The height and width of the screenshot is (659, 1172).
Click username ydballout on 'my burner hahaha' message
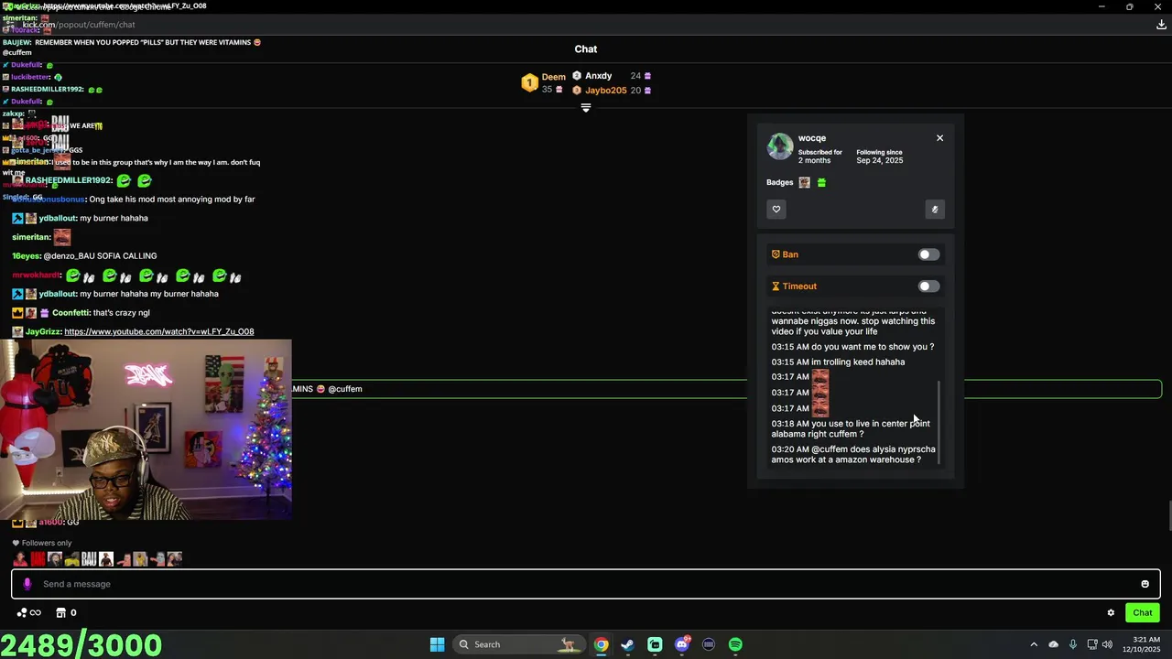tap(58, 218)
